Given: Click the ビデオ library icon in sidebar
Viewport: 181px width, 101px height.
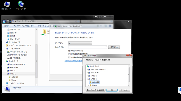Looking at the screenshot, I should tap(8, 36).
